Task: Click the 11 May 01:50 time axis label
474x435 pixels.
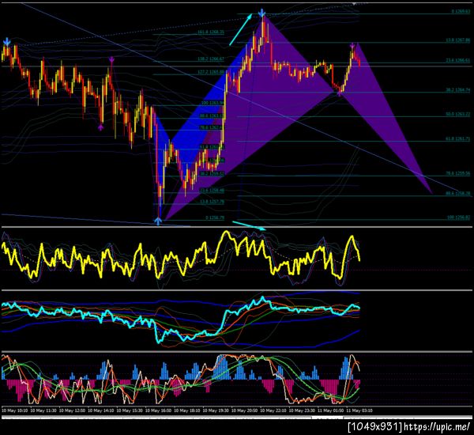Action: (330, 410)
